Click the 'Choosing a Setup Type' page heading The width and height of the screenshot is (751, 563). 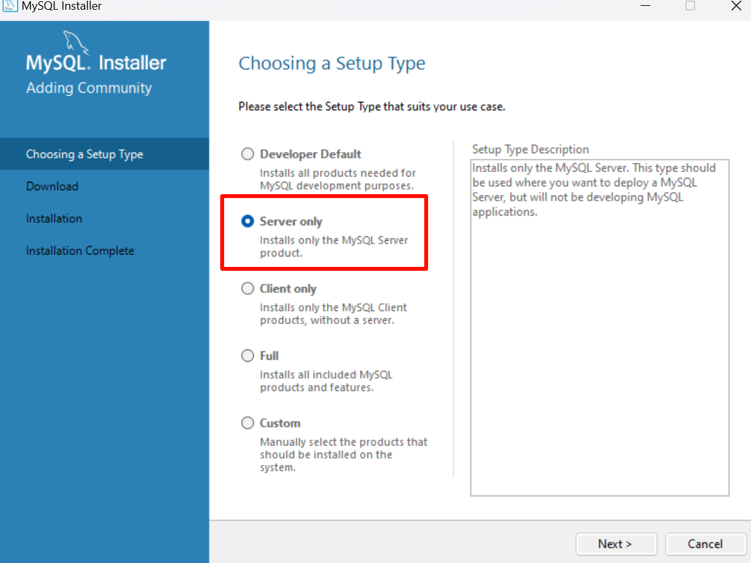click(332, 64)
